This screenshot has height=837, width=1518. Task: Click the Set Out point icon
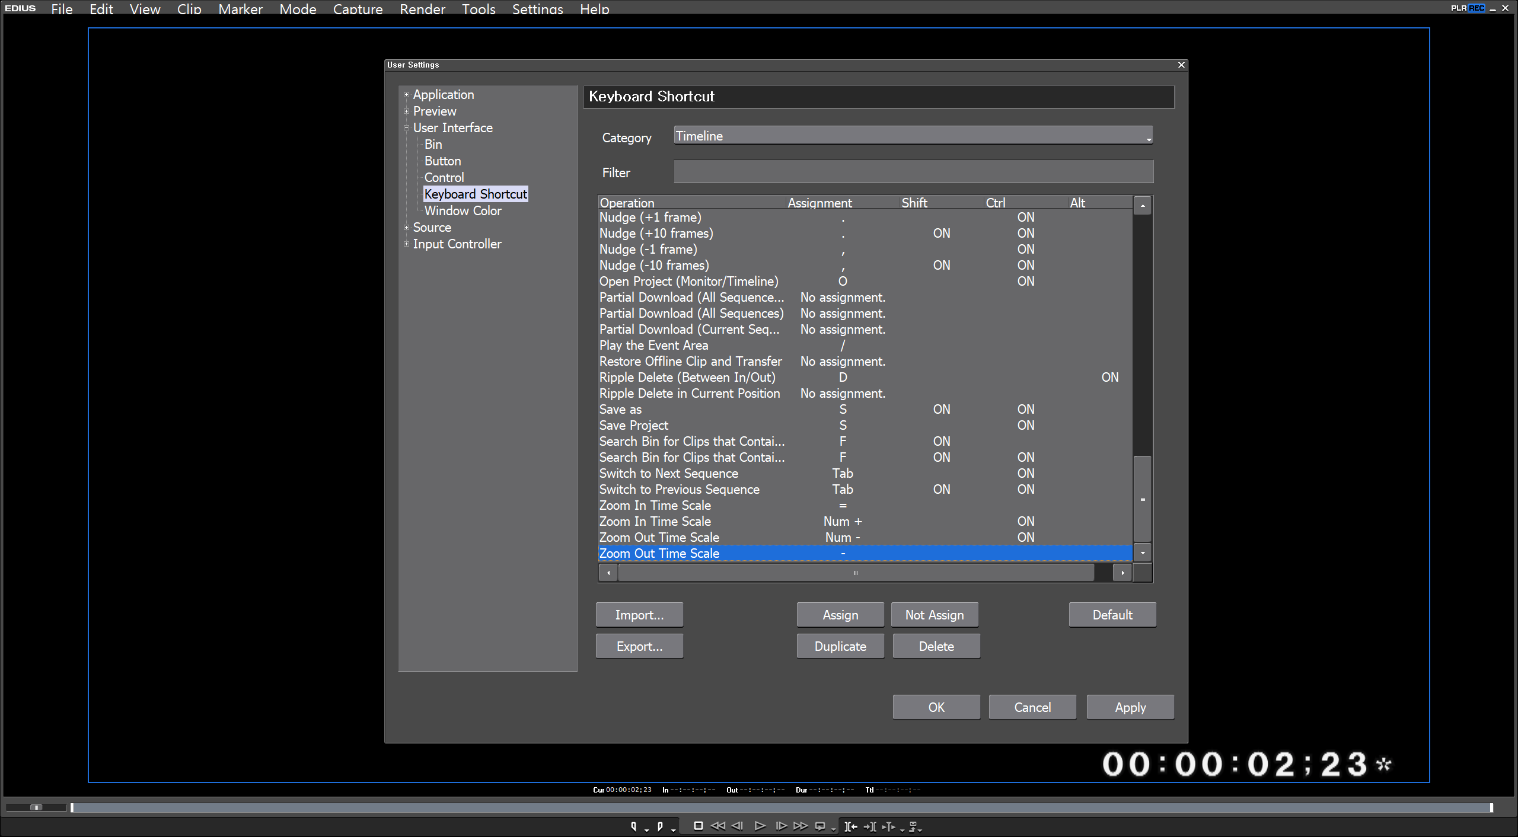tap(660, 826)
